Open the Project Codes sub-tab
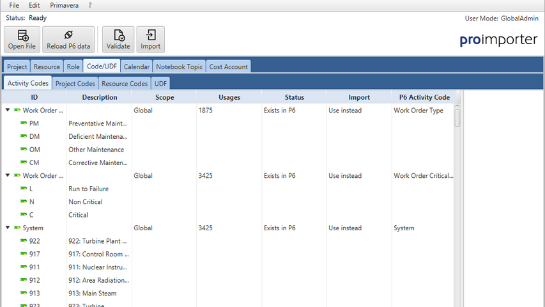 coord(75,83)
